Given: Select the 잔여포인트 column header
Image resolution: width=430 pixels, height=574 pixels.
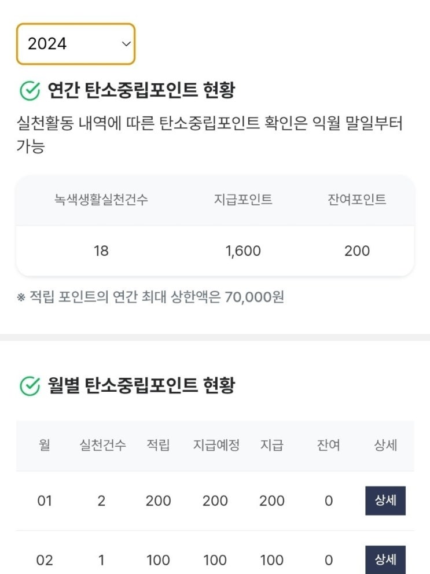Looking at the screenshot, I should click(x=357, y=200).
